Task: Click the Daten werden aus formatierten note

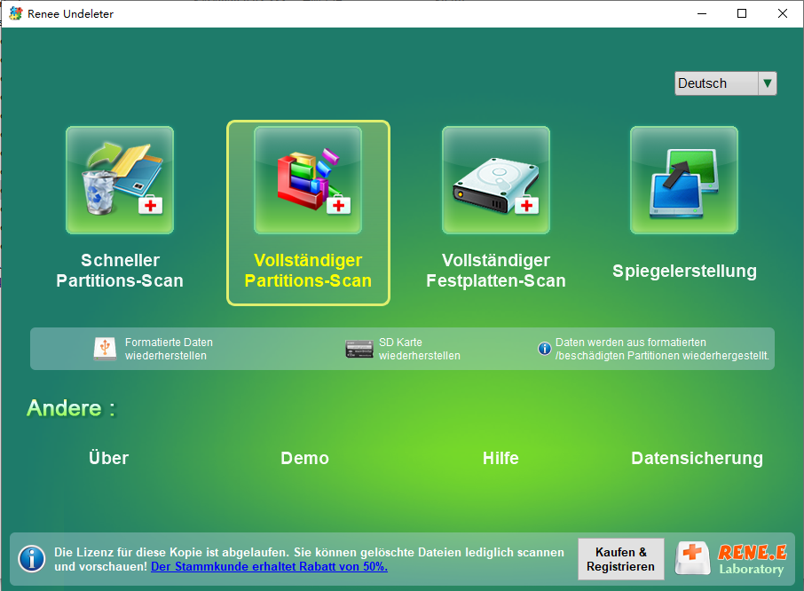Action: 662,349
